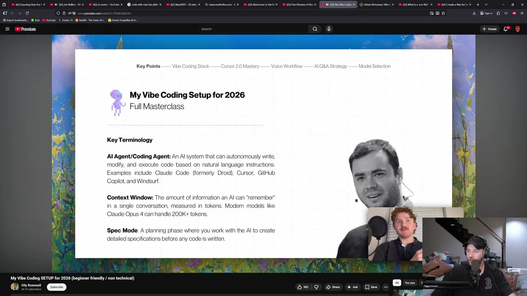Go back with browser back arrow

pyautogui.click(x=12, y=13)
